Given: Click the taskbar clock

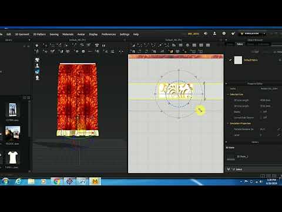Looking at the screenshot, I should click(271, 181).
